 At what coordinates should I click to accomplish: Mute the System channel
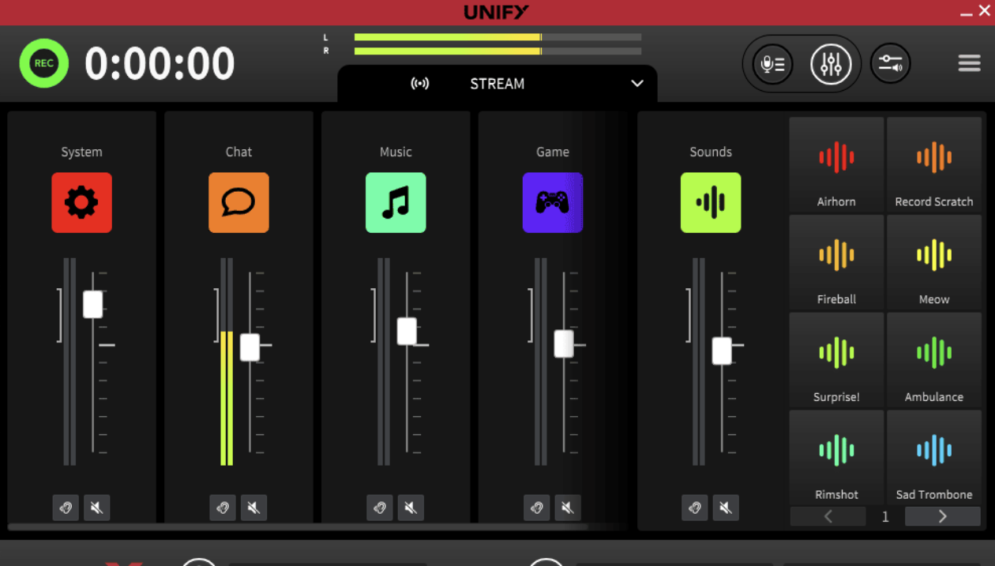click(x=96, y=508)
